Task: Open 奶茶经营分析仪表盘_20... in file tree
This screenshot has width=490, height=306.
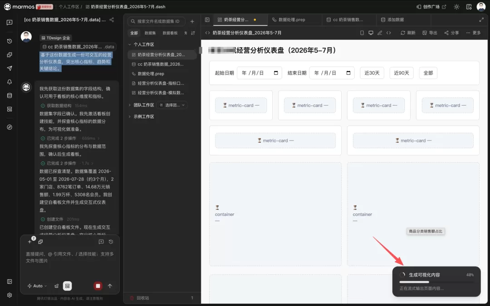Action: 162,55
